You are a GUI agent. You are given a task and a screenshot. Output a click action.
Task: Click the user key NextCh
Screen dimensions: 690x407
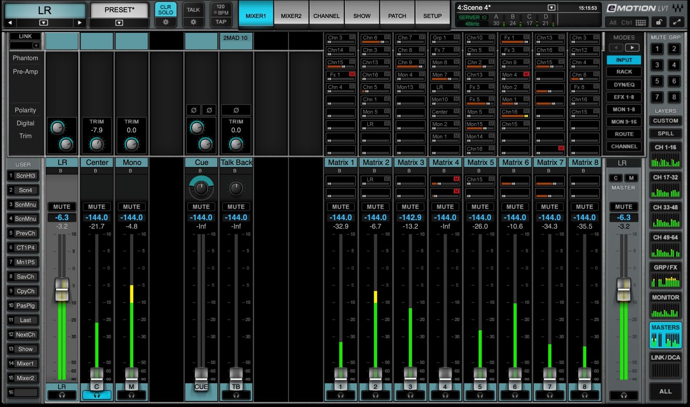click(24, 334)
